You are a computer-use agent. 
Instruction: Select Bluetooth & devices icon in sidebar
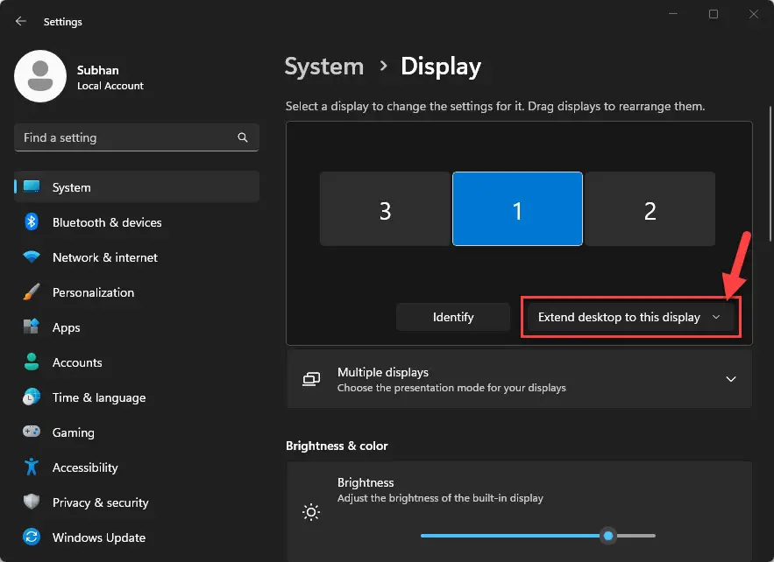coord(30,222)
